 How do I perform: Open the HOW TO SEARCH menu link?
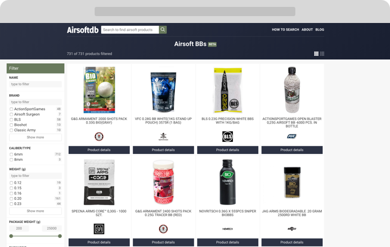click(285, 30)
